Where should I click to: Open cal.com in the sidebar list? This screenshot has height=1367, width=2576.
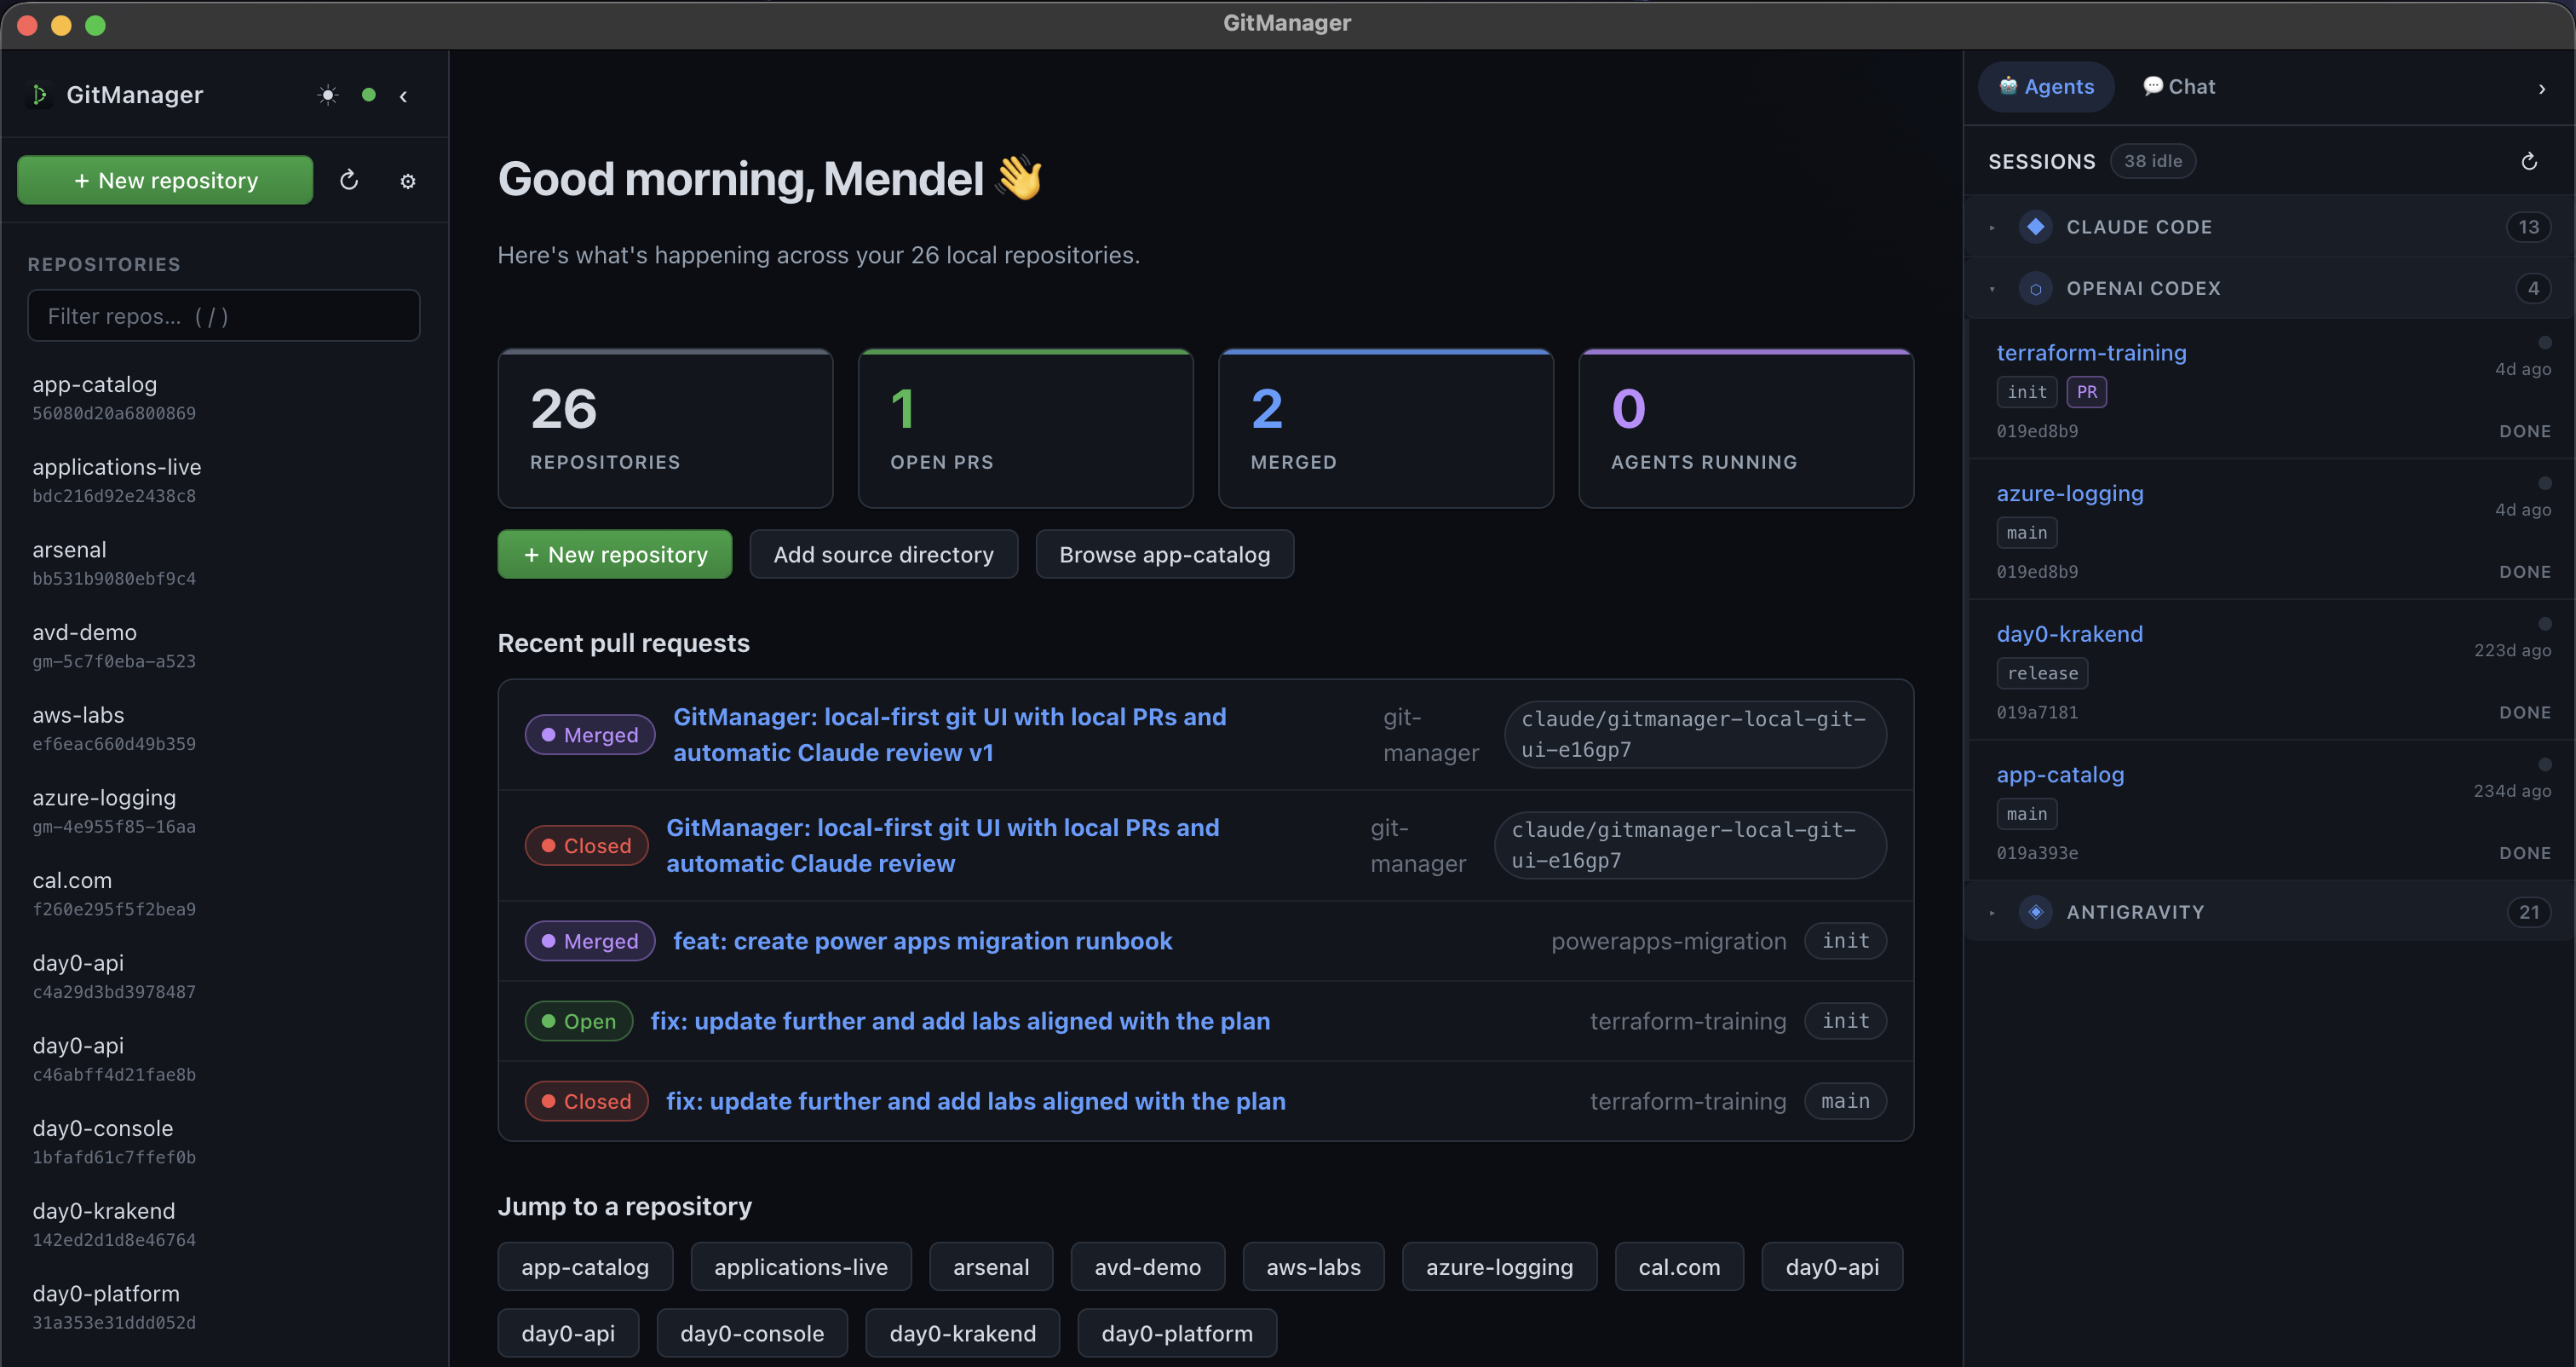tap(224, 894)
